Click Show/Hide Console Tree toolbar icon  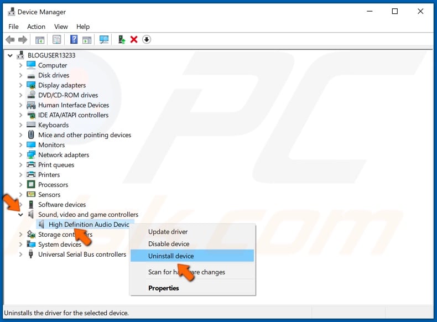(x=40, y=40)
